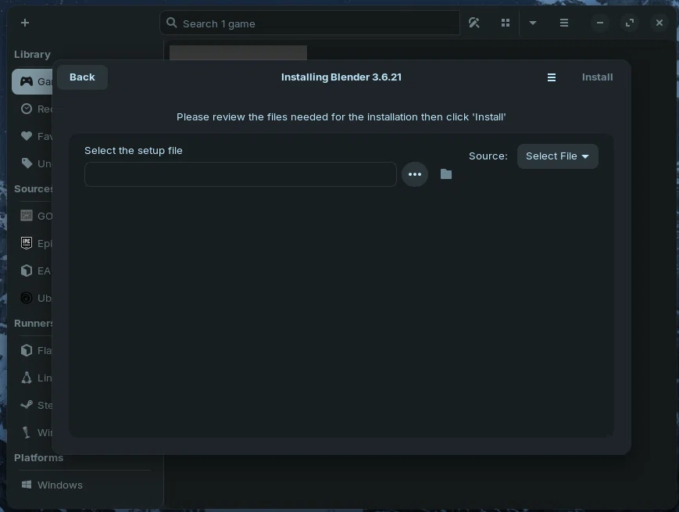Open Recent clock icon in sidebar

tap(27, 109)
